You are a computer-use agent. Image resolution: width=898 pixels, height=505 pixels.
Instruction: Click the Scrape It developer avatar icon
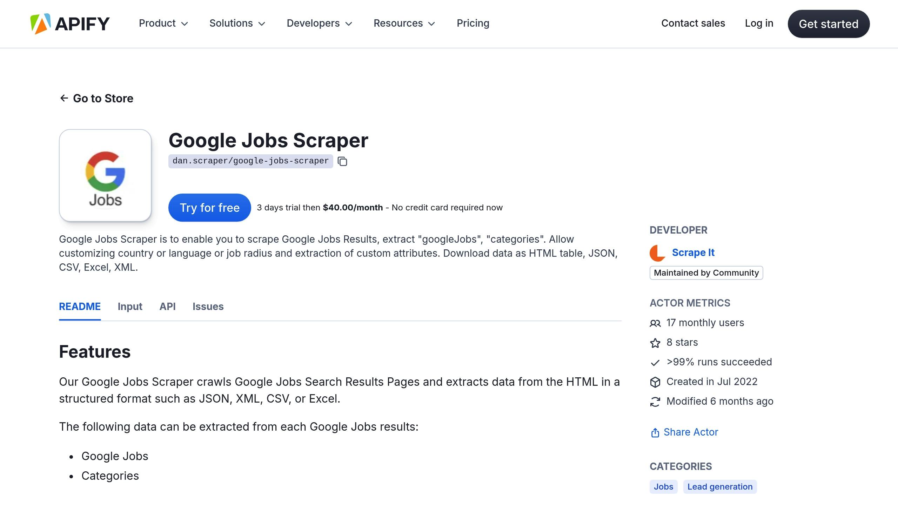pos(657,252)
